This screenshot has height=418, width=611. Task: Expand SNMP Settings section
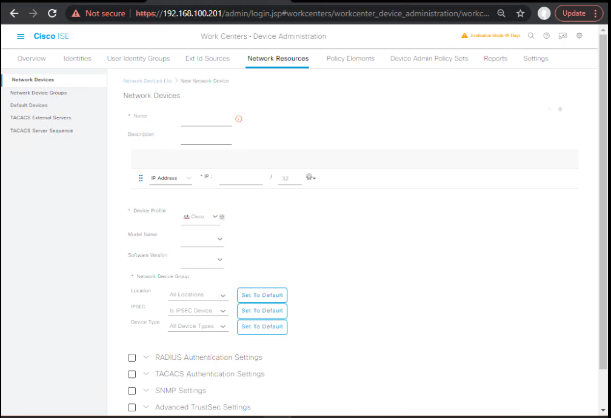point(146,390)
